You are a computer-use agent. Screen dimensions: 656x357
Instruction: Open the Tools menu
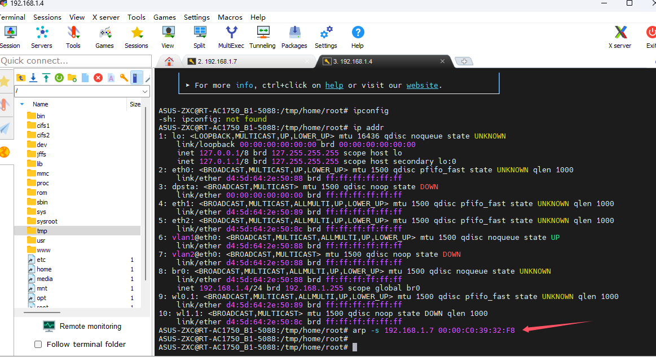pos(137,17)
